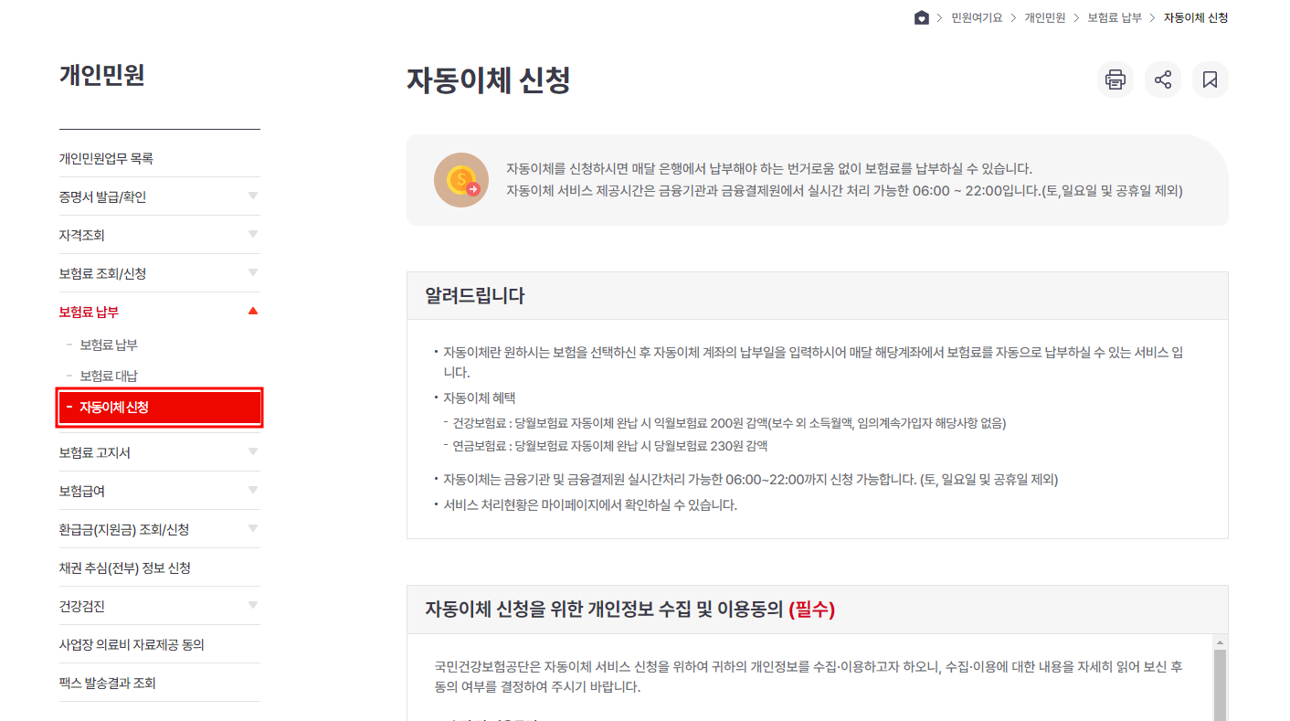
Task: Navigate to 민원여기요 via breadcrumb
Action: 976,16
